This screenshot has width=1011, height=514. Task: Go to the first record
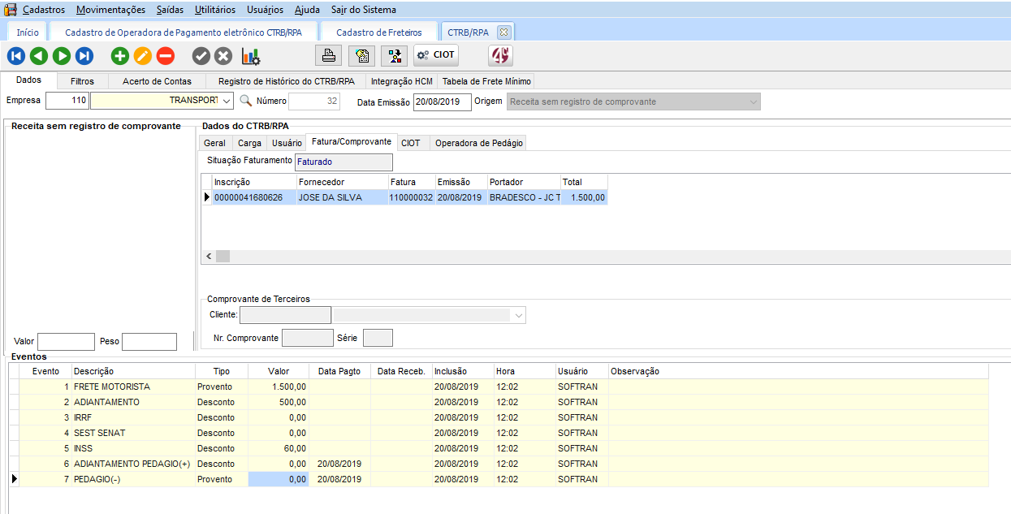pos(16,56)
